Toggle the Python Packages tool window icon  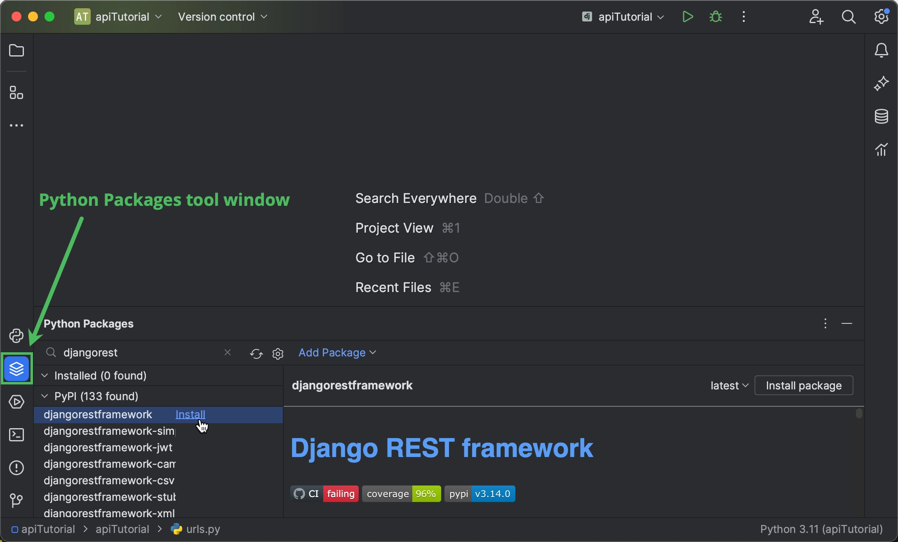point(16,368)
